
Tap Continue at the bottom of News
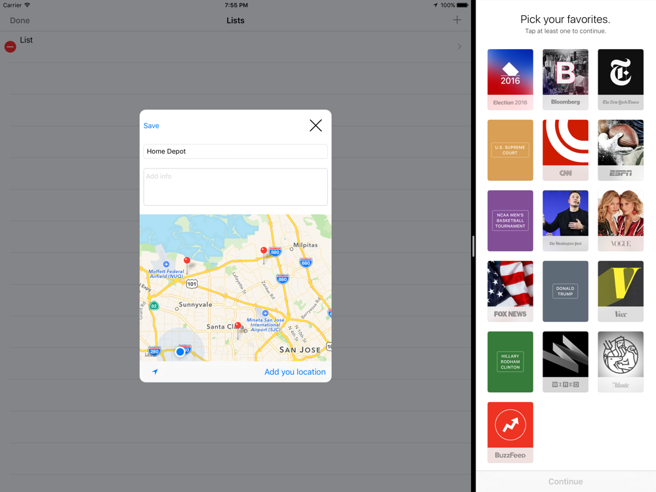(x=565, y=482)
